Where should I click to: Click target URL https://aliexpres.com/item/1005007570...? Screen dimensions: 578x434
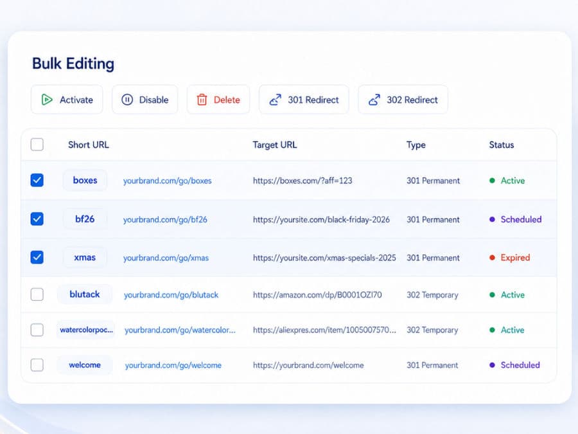pyautogui.click(x=324, y=330)
